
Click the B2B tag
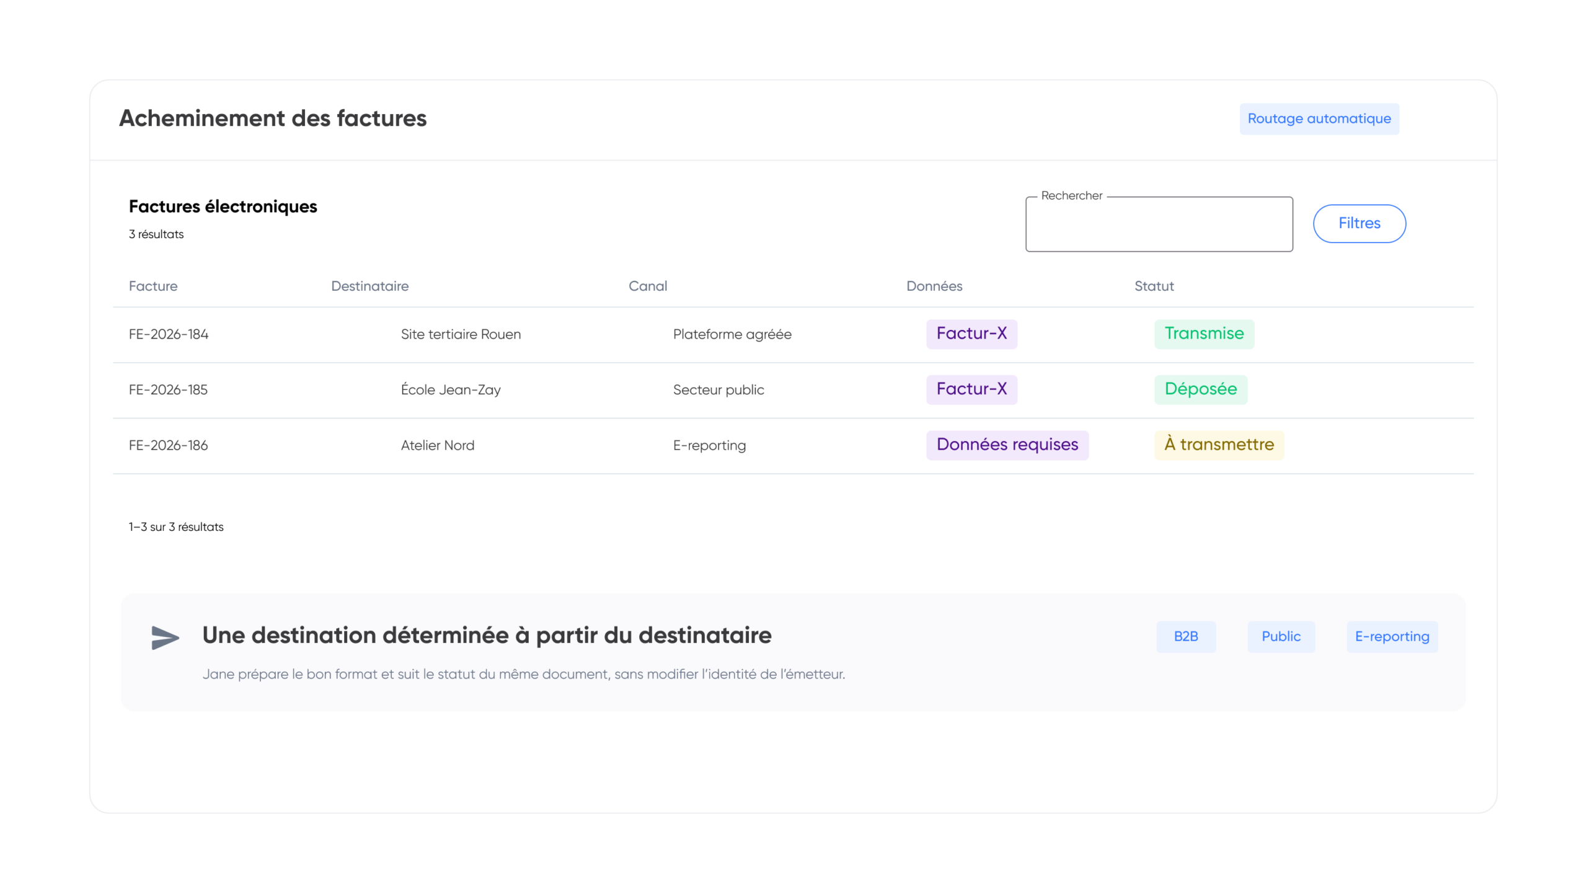tap(1185, 636)
